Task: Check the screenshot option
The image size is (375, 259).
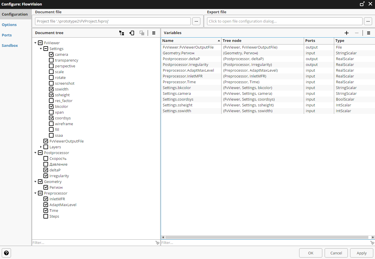Action: (51, 83)
